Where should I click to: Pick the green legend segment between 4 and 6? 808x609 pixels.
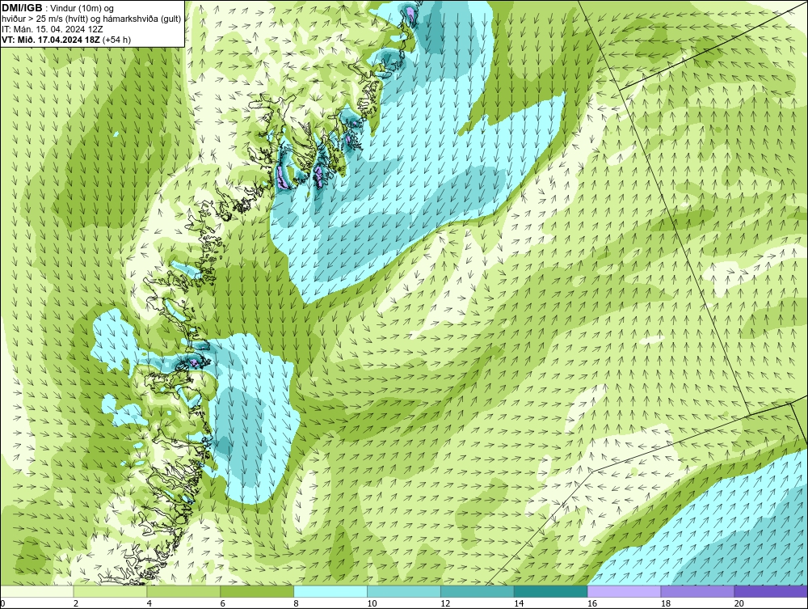click(x=183, y=591)
